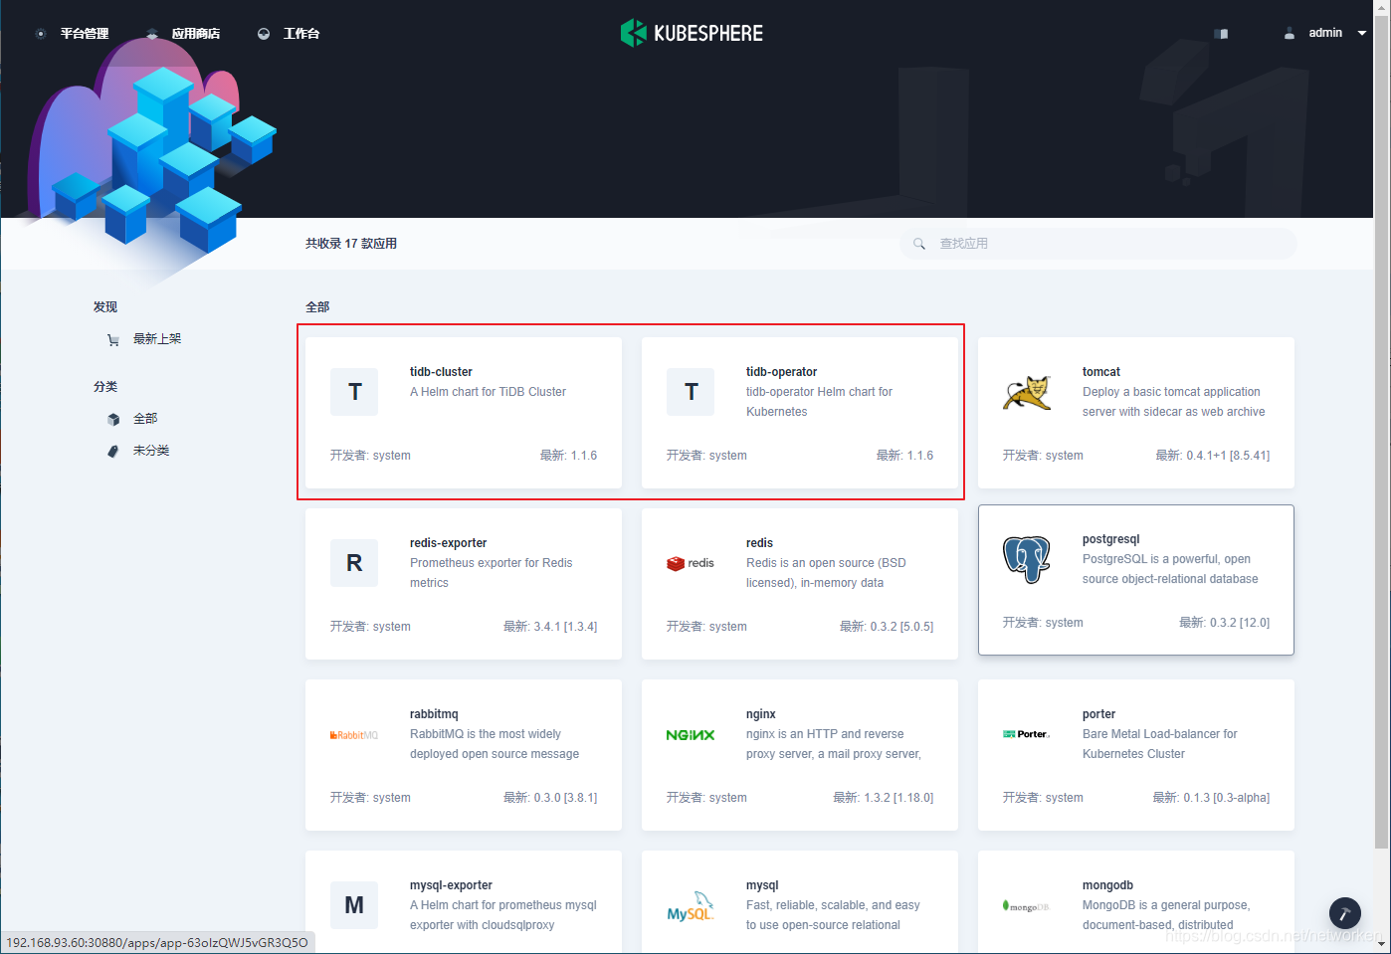Open the mysql app title
Screen dimensions: 1391x954
click(762, 885)
